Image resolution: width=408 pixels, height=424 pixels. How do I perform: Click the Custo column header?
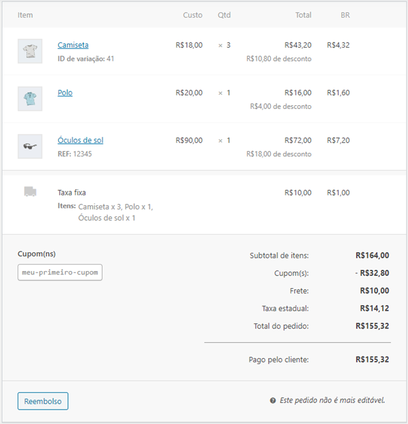click(x=192, y=15)
